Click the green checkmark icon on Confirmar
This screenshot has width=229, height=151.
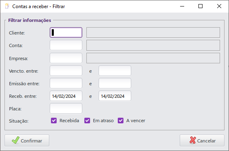(x=15, y=140)
